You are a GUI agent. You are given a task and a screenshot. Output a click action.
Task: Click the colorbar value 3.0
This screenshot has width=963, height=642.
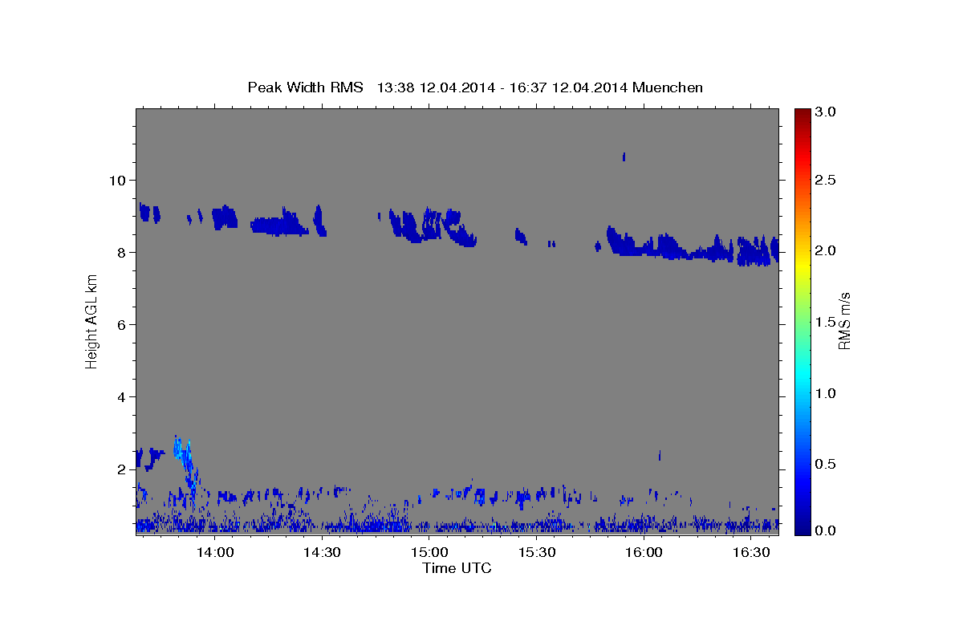pyautogui.click(x=827, y=112)
